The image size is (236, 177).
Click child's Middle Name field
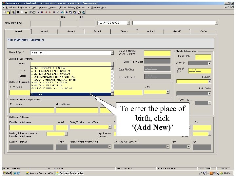coord(77,110)
